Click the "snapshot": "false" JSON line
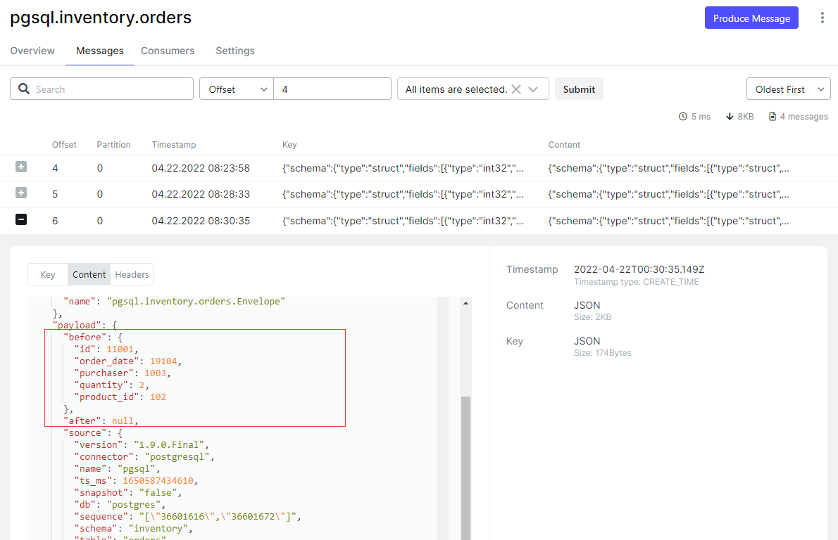Viewport: 838px width, 540px height. point(127,492)
